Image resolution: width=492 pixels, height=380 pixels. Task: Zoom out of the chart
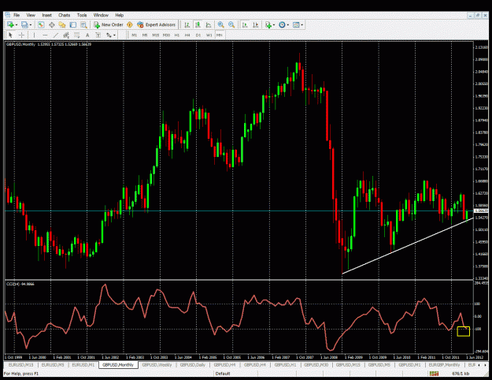pyautogui.click(x=231, y=24)
